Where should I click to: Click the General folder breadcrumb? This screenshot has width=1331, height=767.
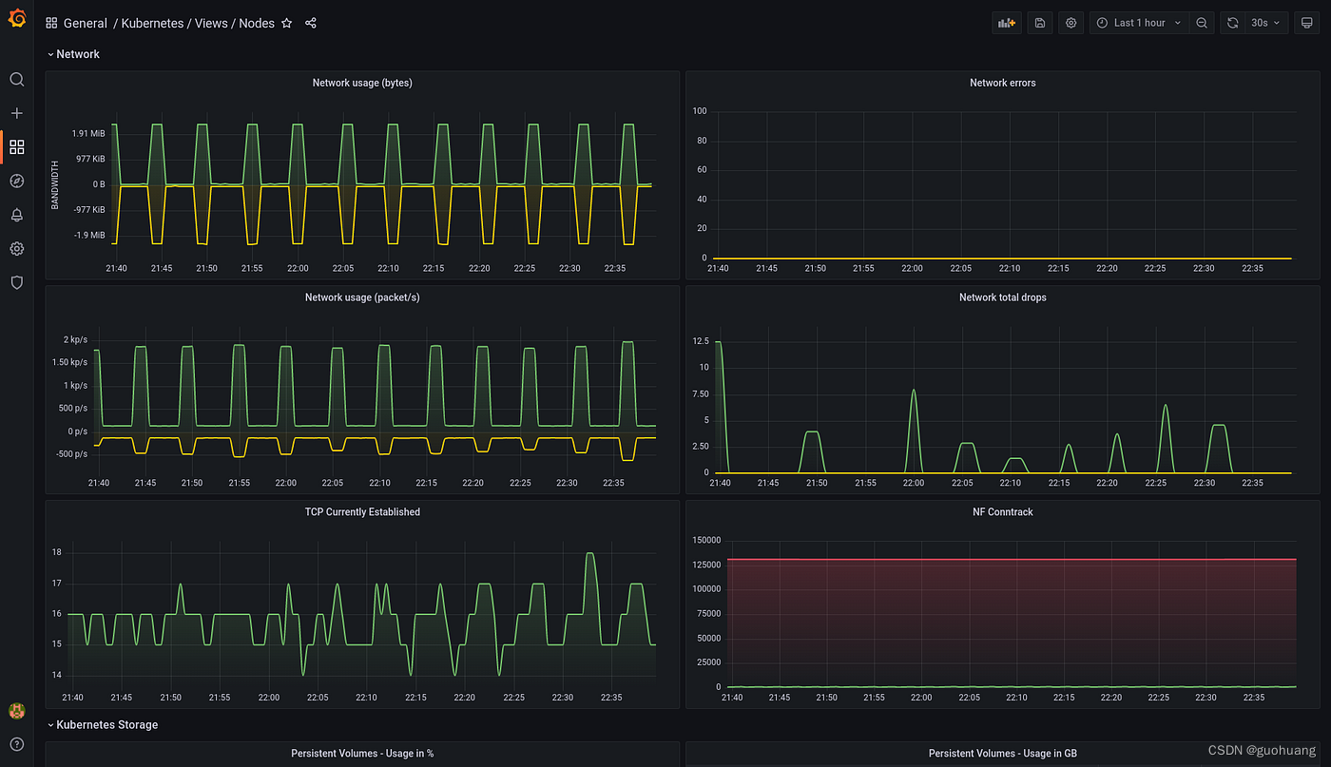pyautogui.click(x=86, y=23)
